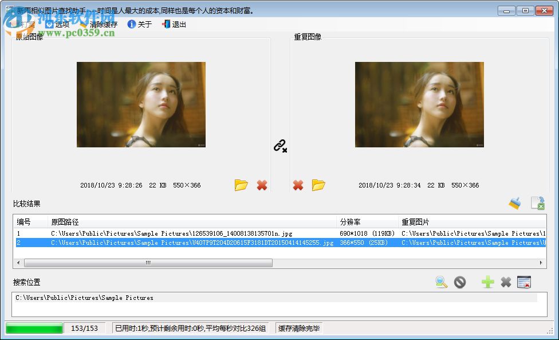Open the folder containing the original image
The width and height of the screenshot is (559, 340).
[x=241, y=185]
